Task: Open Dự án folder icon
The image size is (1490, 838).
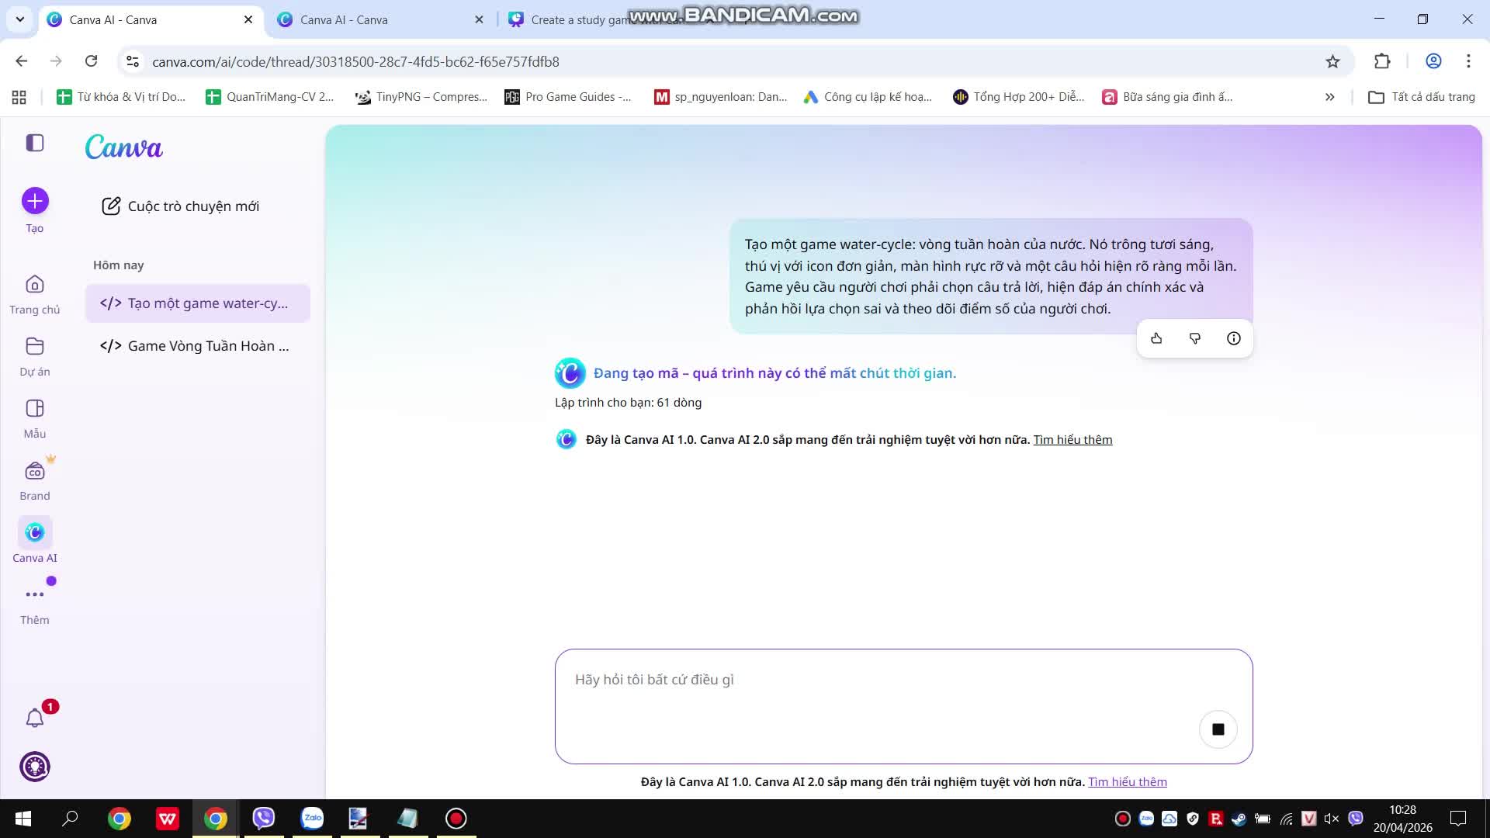Action: tap(35, 346)
